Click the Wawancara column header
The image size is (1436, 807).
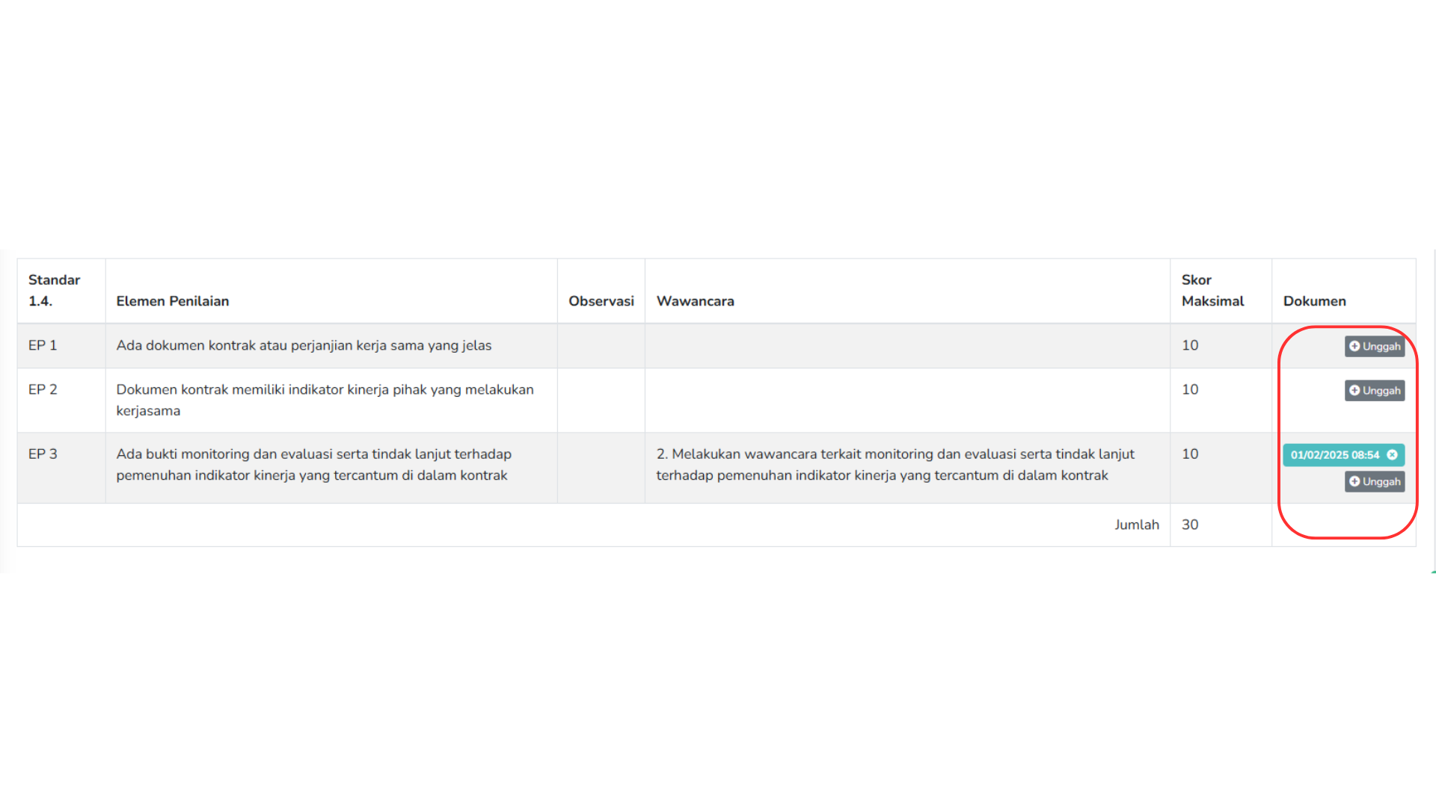pos(695,301)
